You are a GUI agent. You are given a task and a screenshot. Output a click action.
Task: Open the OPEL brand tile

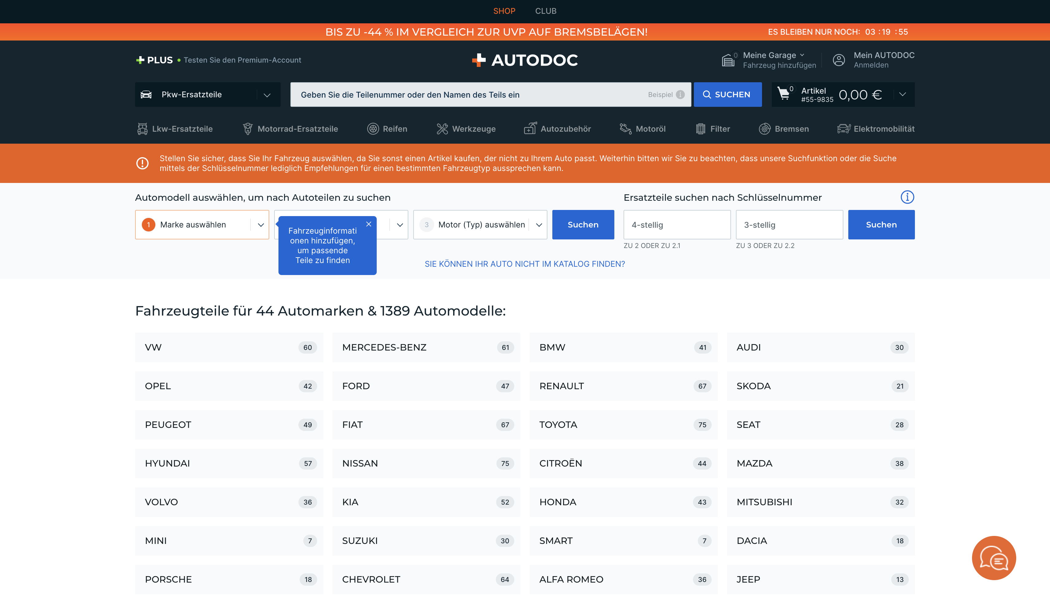tap(229, 386)
